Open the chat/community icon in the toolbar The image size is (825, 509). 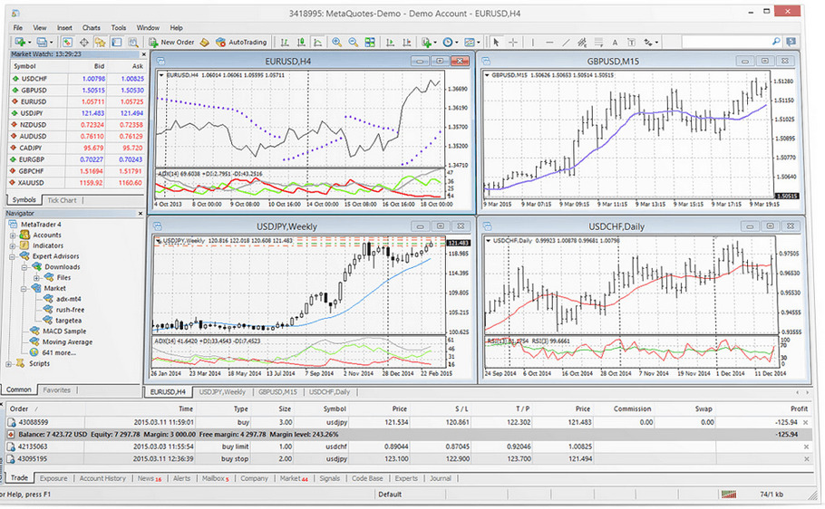[791, 42]
